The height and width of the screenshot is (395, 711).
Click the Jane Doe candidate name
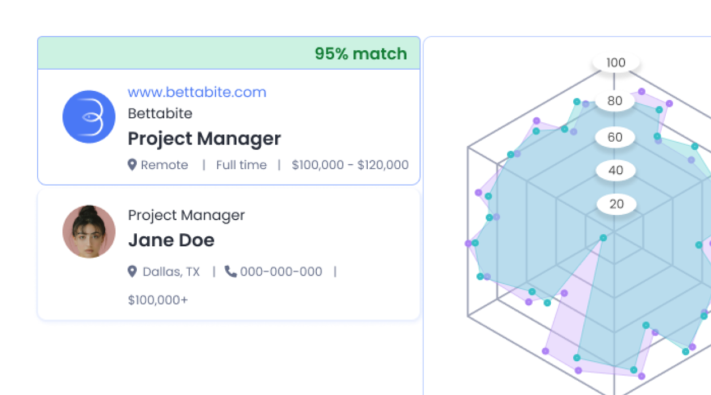coord(171,240)
